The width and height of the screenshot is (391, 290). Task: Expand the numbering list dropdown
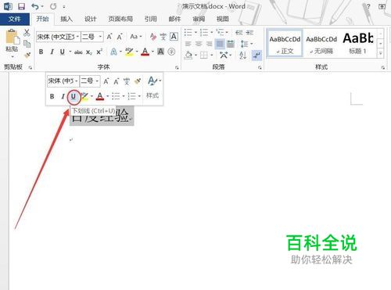(x=212, y=33)
